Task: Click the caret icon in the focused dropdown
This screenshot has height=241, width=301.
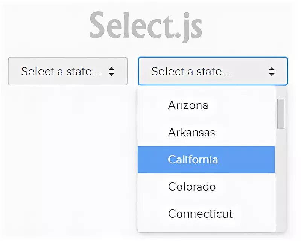Action: point(272,72)
